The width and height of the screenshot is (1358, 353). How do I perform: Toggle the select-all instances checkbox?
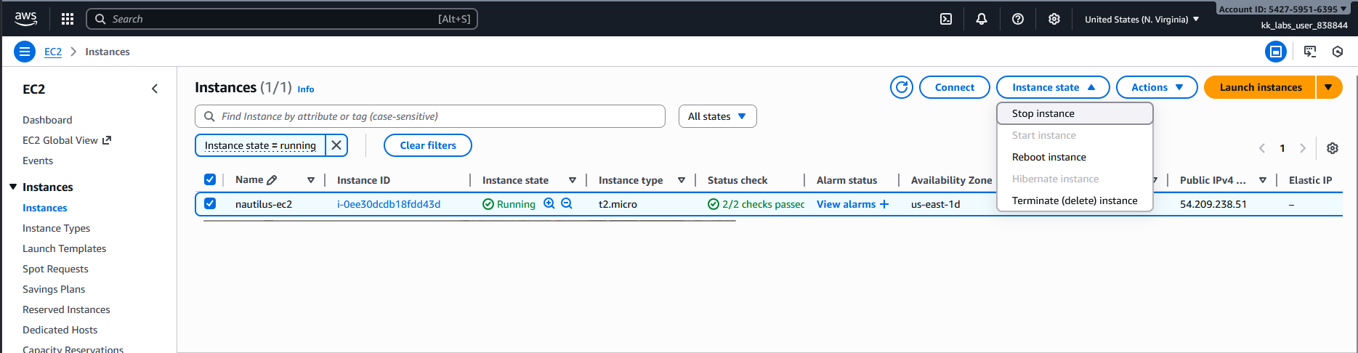210,179
